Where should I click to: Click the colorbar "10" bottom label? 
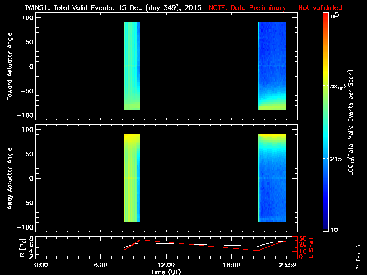(x=334, y=230)
